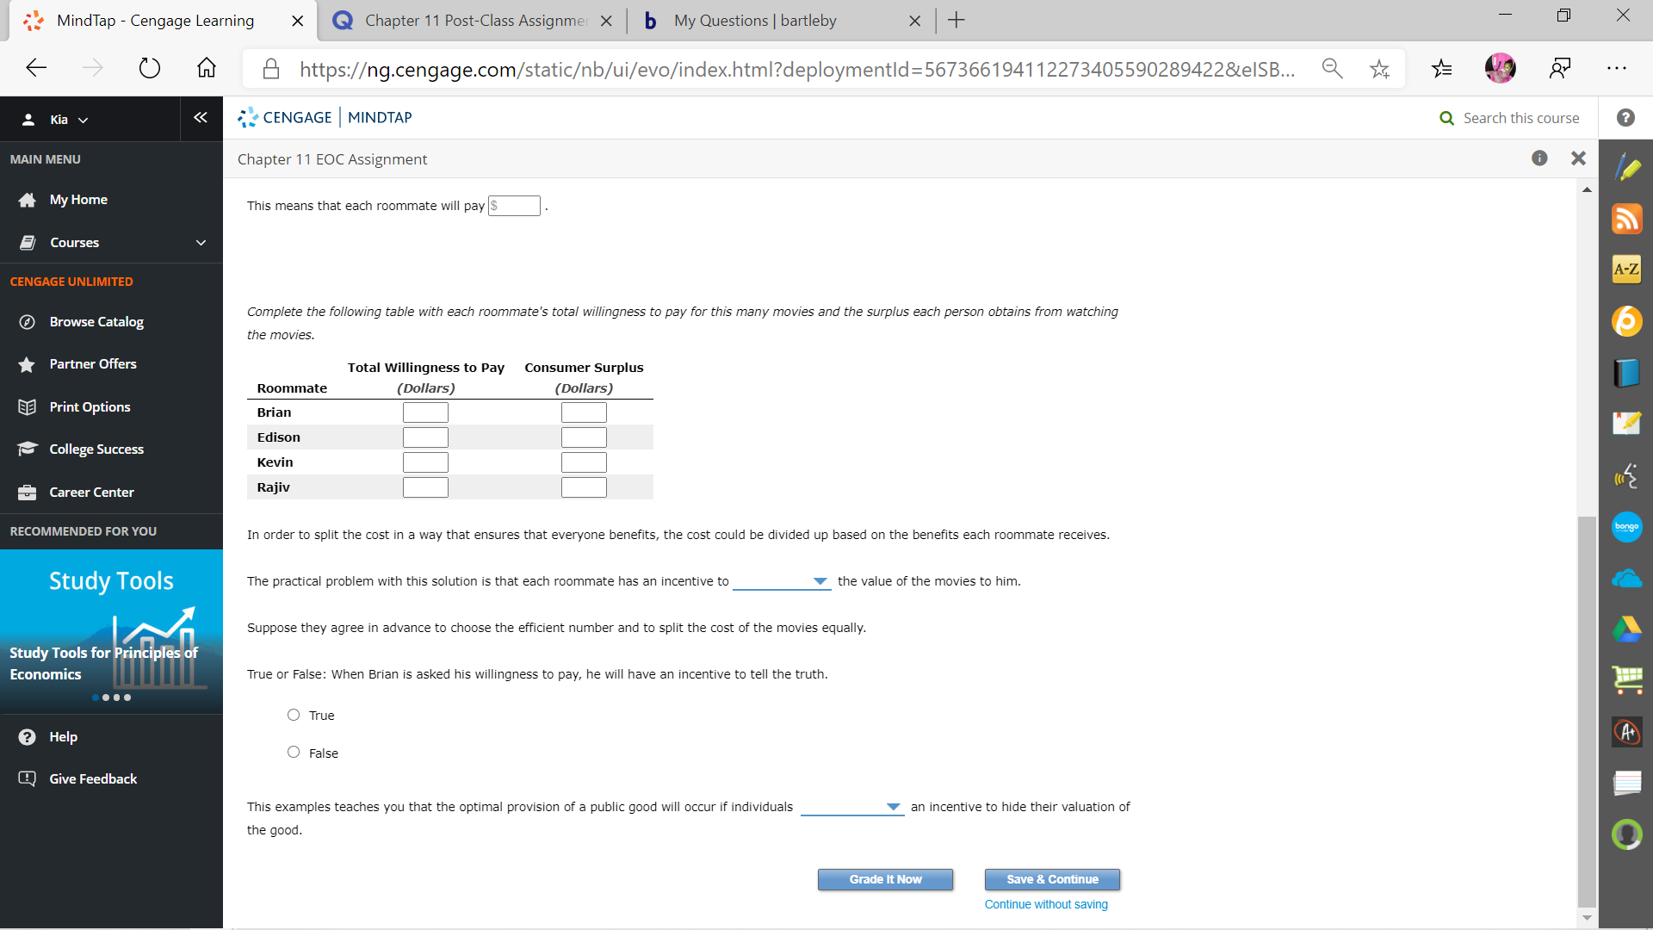
Task: Click the Chapter 11 Post-Class Assignment tab
Action: [x=473, y=21]
